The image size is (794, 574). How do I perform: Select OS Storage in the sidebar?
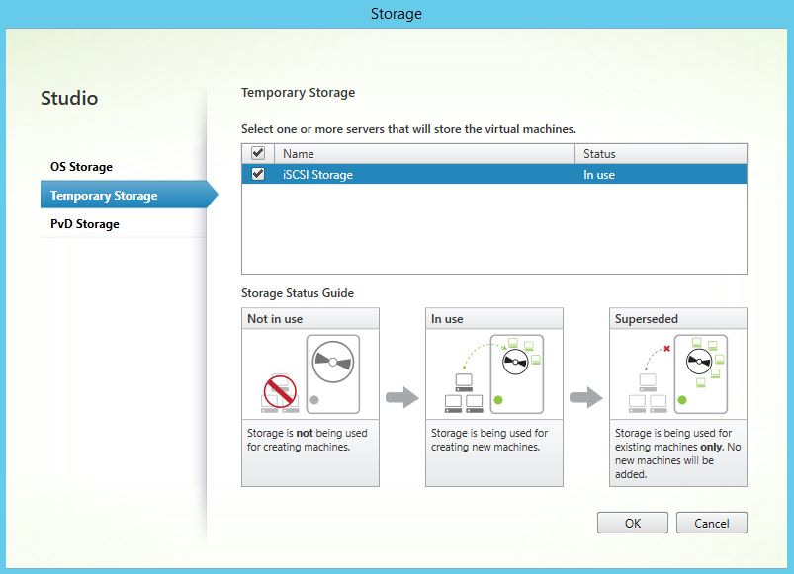pos(83,166)
